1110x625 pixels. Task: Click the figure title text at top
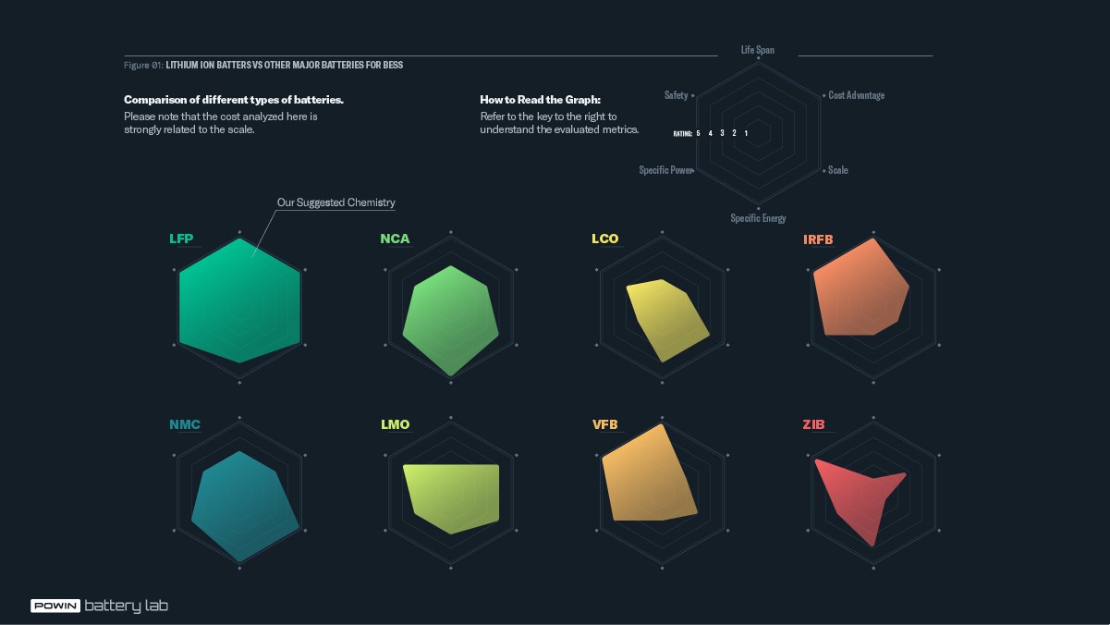[263, 66]
